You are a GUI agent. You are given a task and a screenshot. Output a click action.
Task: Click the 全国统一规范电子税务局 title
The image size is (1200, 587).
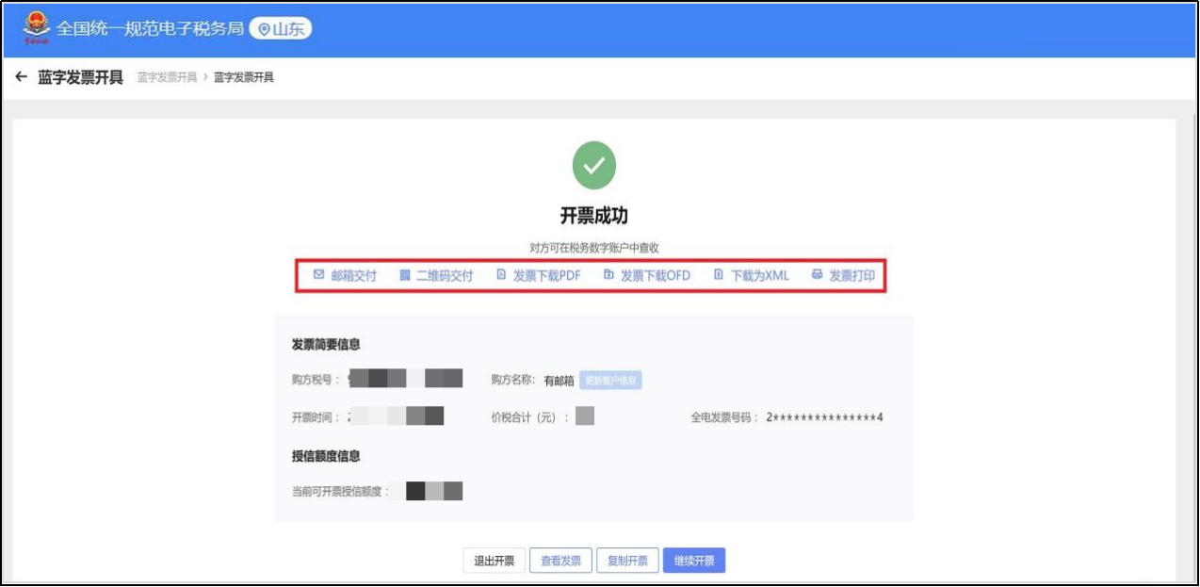click(x=150, y=29)
